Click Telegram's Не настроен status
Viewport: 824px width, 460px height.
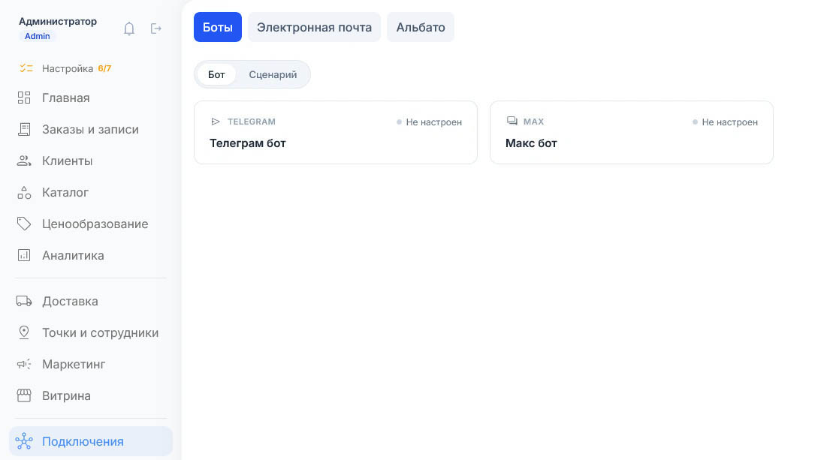[430, 122]
